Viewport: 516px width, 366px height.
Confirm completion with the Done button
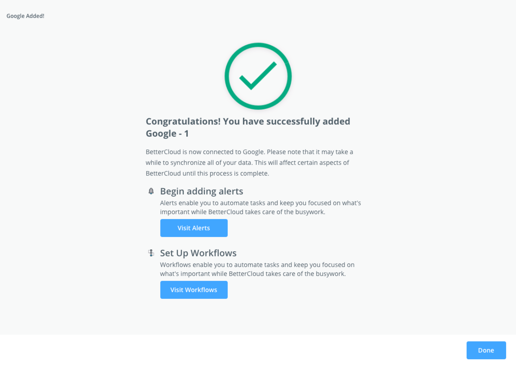pos(486,350)
